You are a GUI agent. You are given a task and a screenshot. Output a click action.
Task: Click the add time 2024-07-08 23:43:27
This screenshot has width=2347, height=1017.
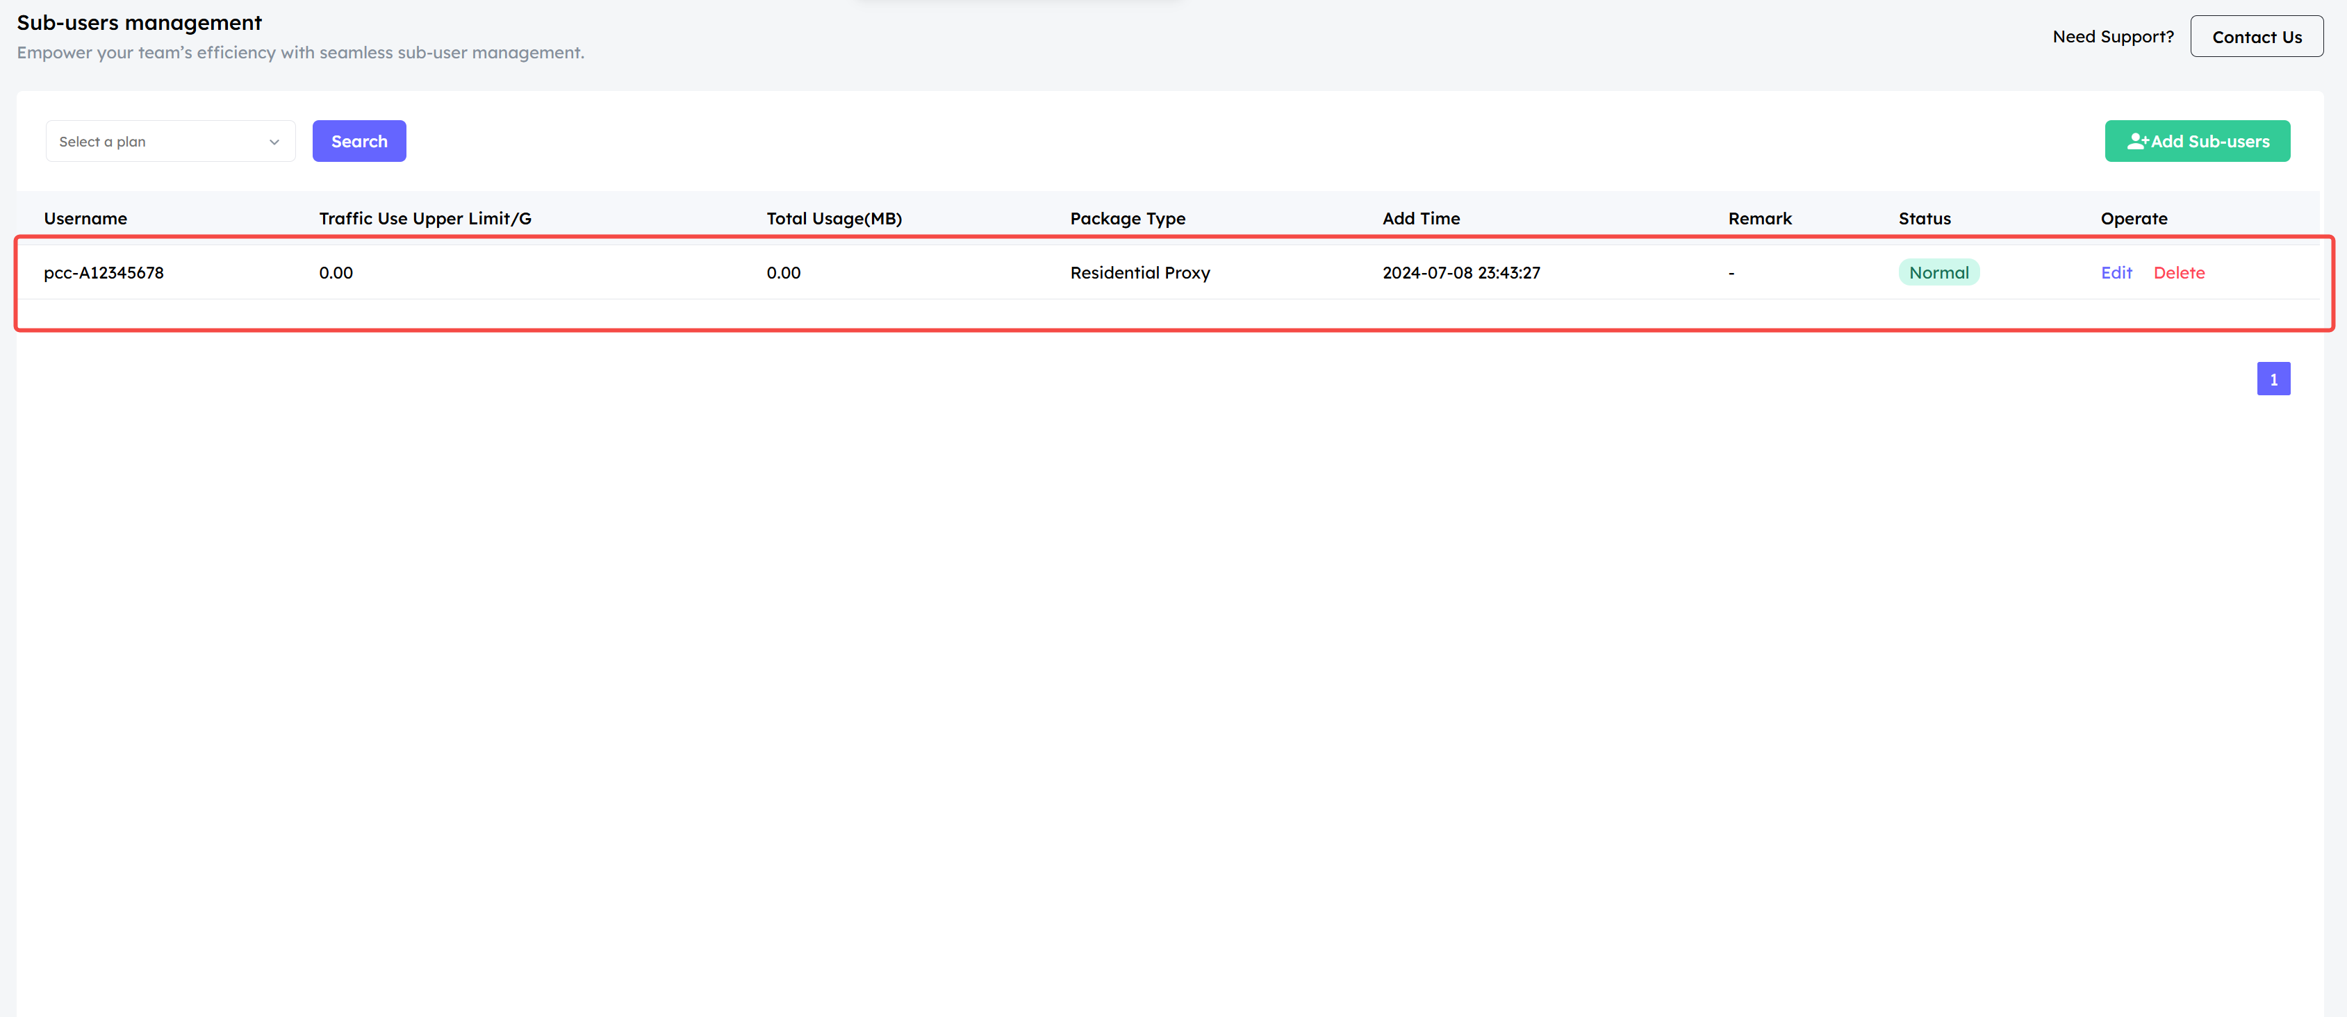pos(1461,272)
